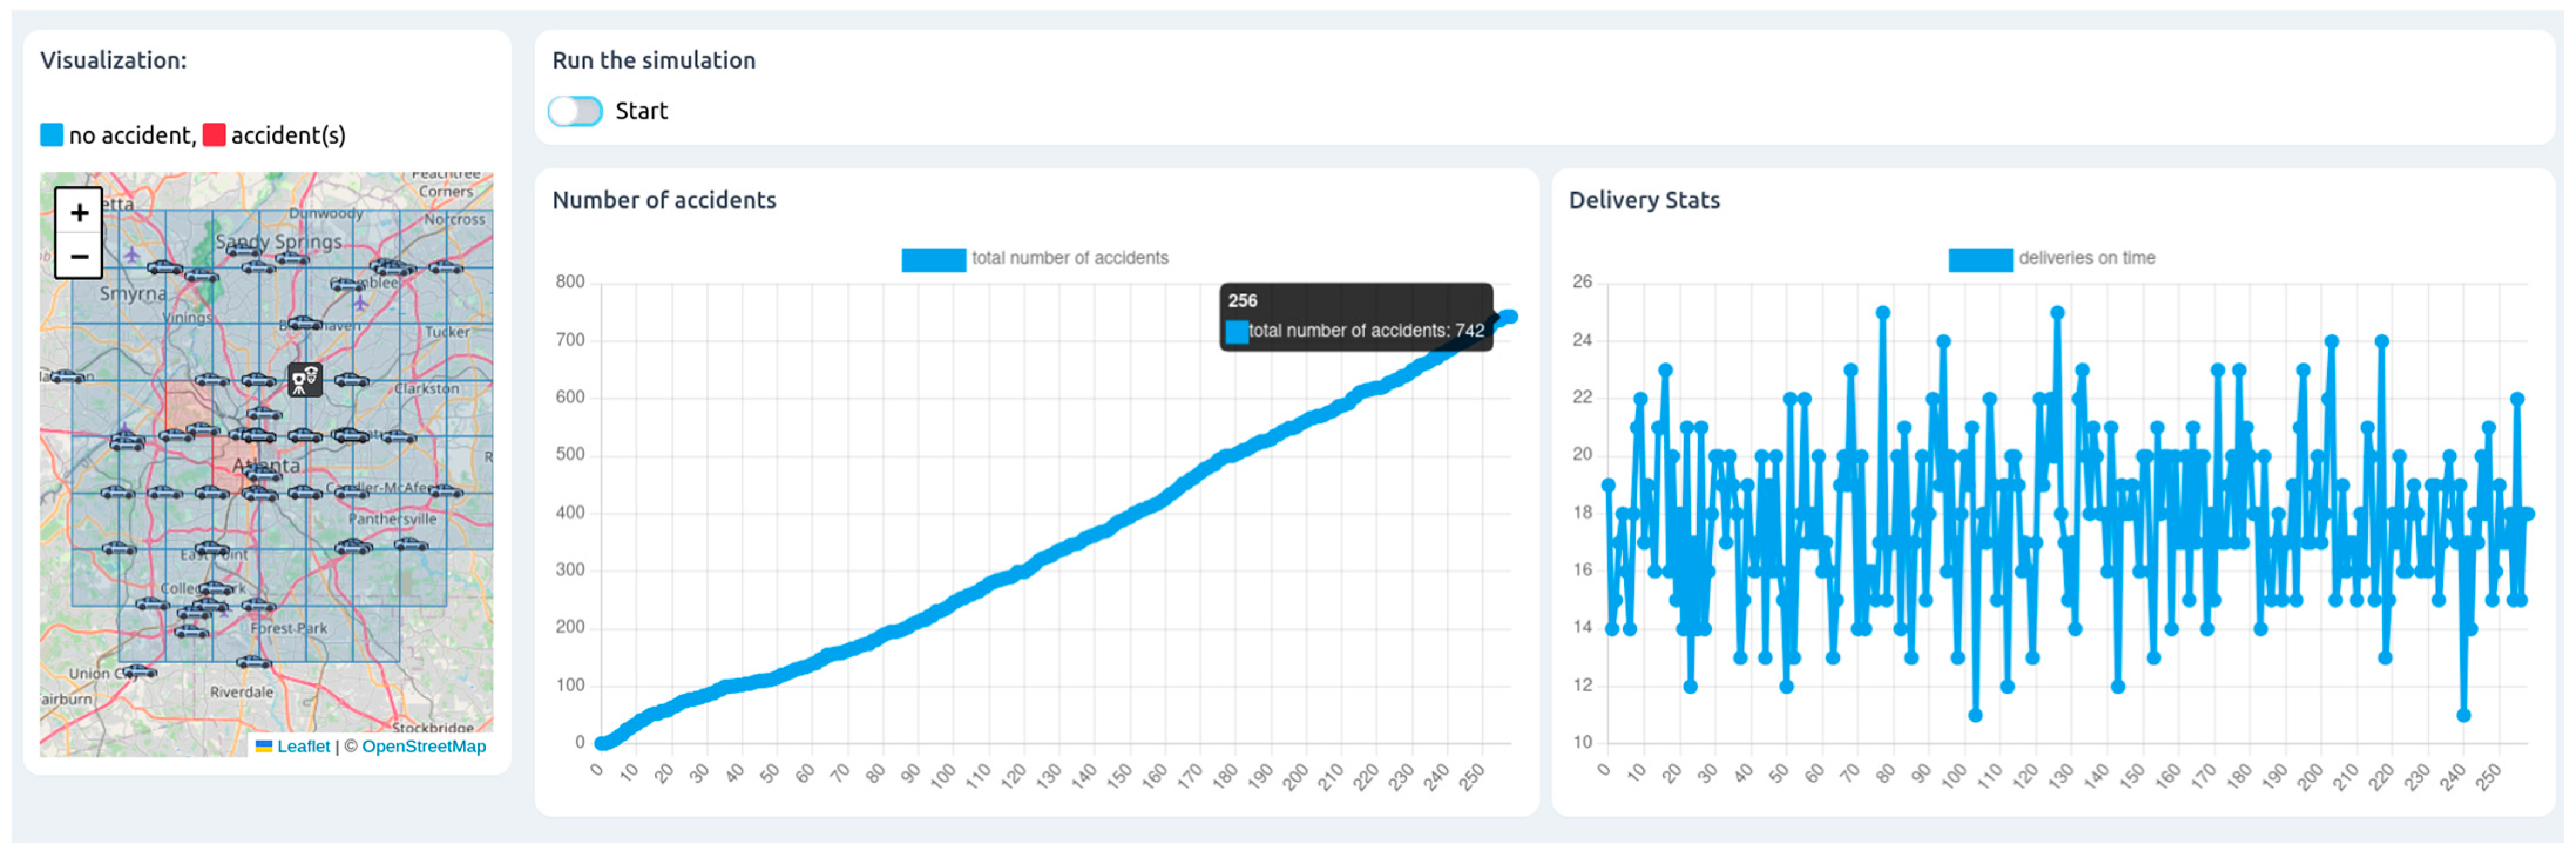Open the Leaflet link

click(302, 746)
